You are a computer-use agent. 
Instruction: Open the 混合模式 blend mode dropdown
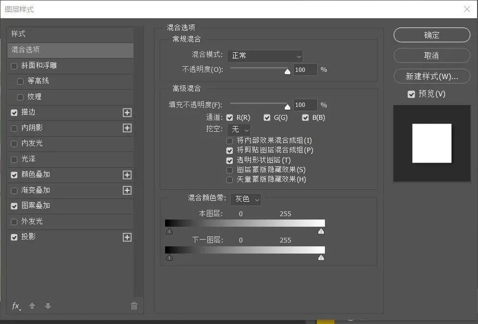click(265, 56)
